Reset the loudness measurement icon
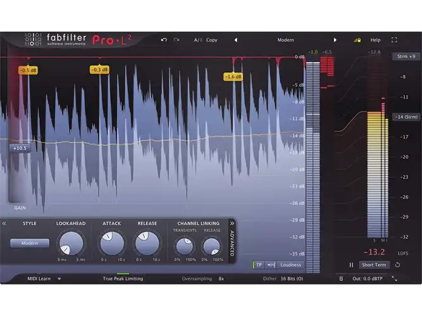The image size is (422, 316). pos(397,265)
